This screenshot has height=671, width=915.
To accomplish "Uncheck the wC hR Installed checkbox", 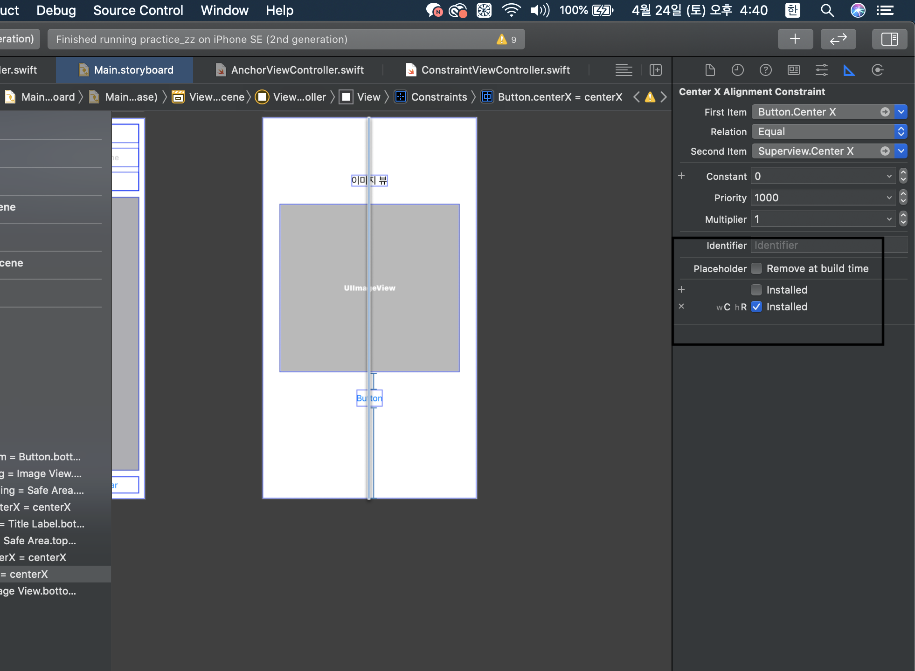I will click(756, 307).
